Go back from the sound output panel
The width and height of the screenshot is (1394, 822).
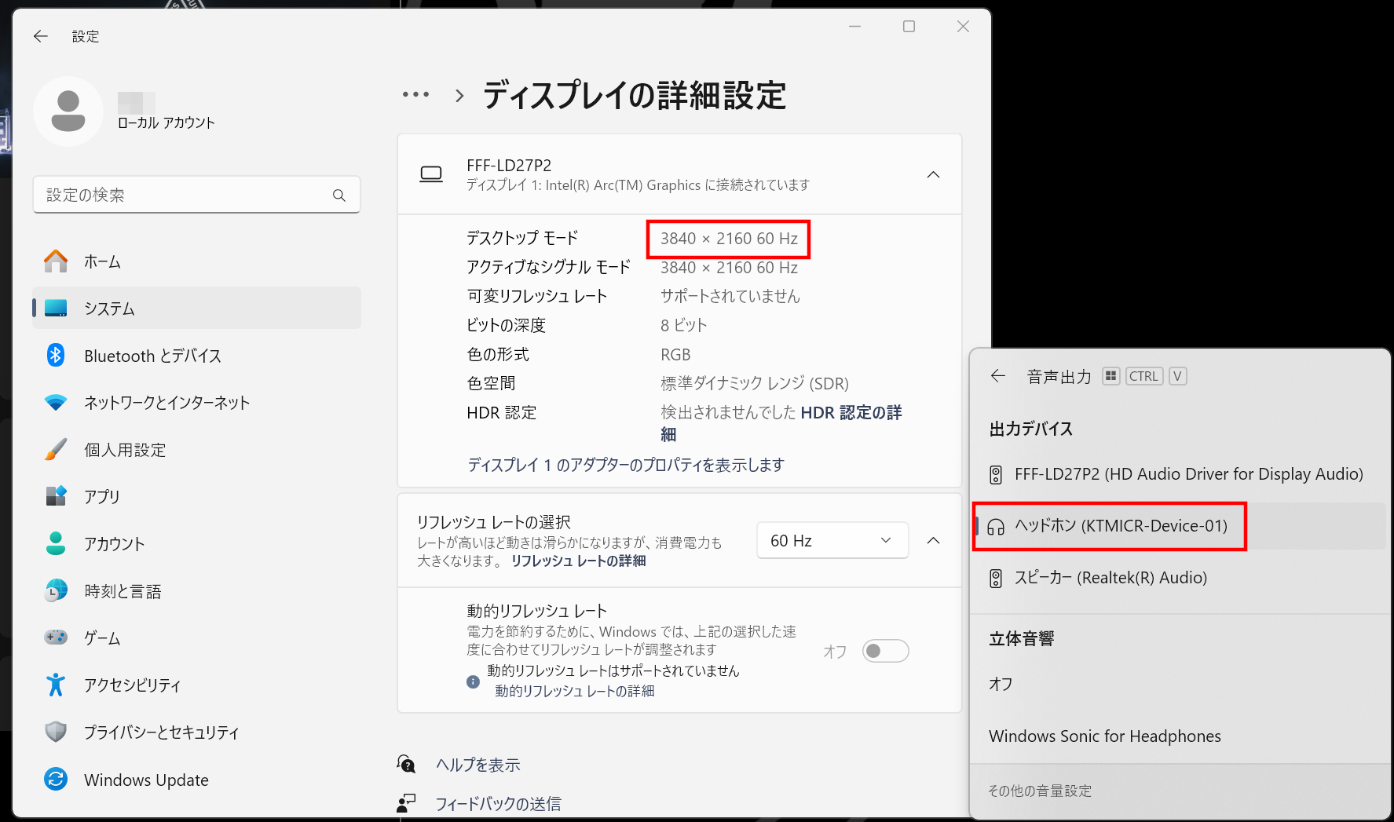(998, 376)
